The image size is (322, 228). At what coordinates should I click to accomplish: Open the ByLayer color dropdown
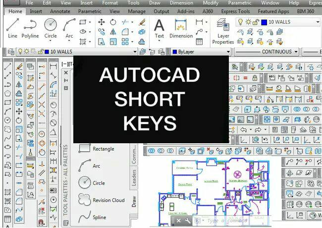[228, 52]
